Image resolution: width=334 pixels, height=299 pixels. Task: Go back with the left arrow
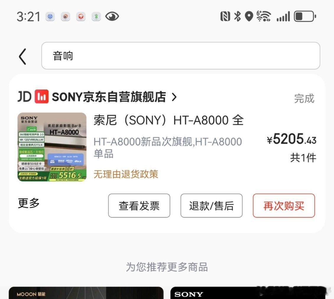22,56
